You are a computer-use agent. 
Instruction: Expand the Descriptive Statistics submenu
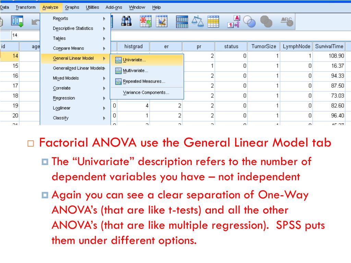(75, 28)
